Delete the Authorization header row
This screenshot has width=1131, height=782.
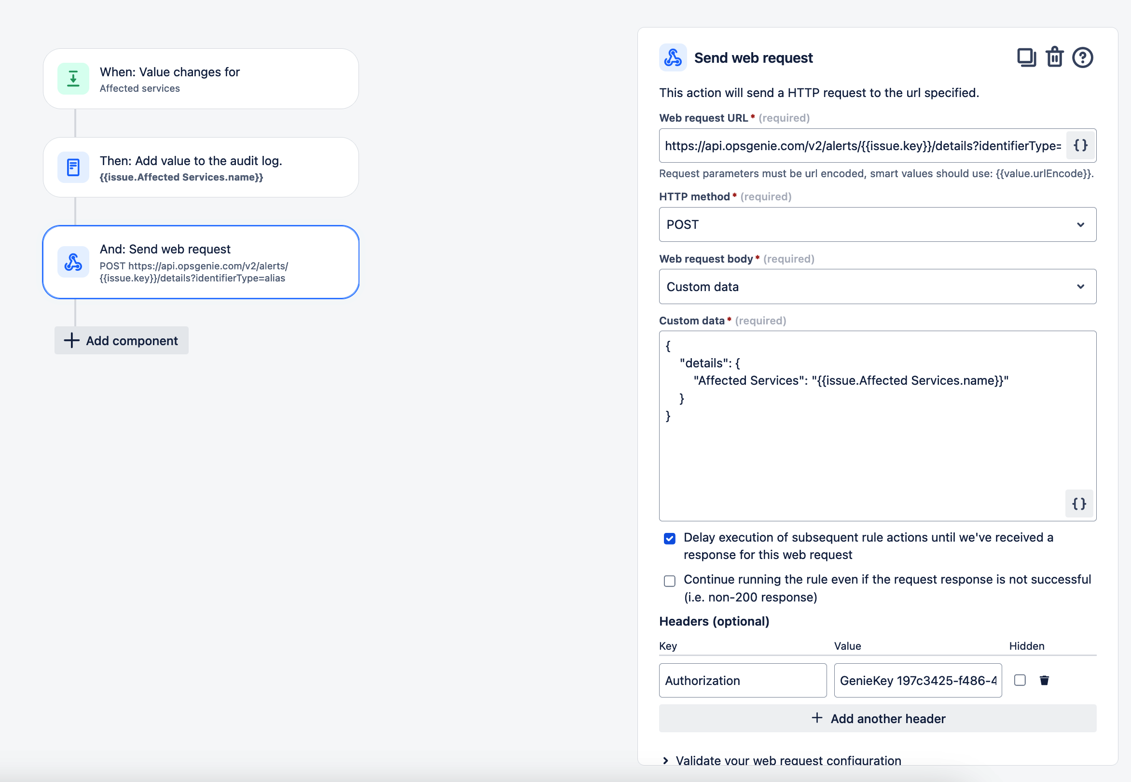1044,680
